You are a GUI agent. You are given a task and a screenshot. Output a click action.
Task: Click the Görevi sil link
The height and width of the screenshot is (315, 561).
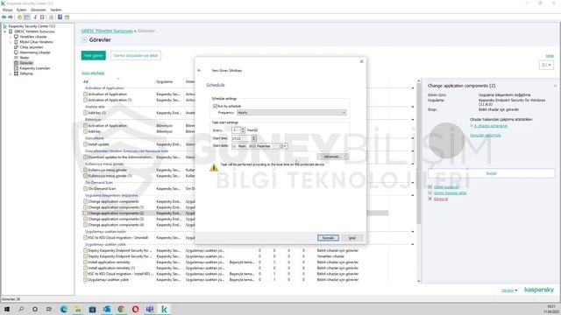441,199
